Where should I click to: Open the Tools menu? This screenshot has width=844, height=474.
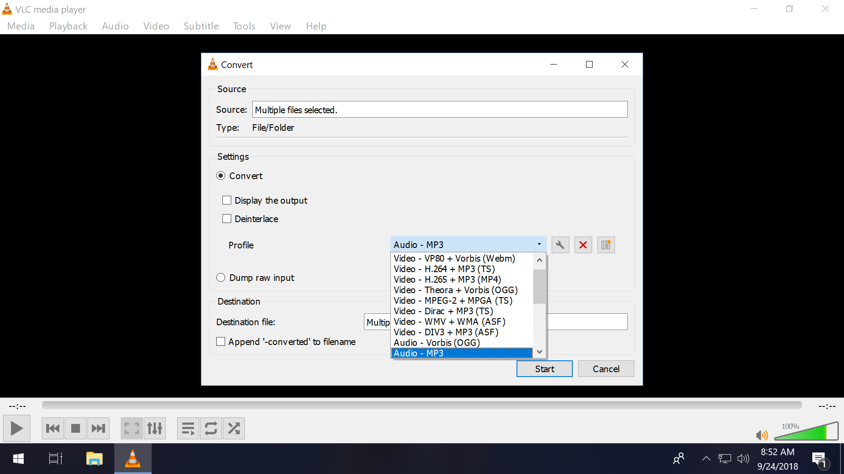click(x=244, y=26)
